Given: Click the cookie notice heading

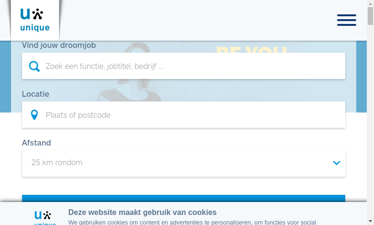Looking at the screenshot, I should coord(142,212).
